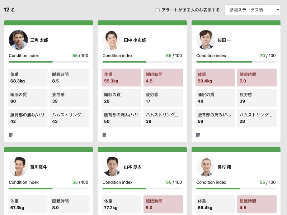The height and width of the screenshot is (215, 287).
Task: Select the highlighted 睡眠時間 5.0 tile for 杉田 一
Action: [x=257, y=77]
